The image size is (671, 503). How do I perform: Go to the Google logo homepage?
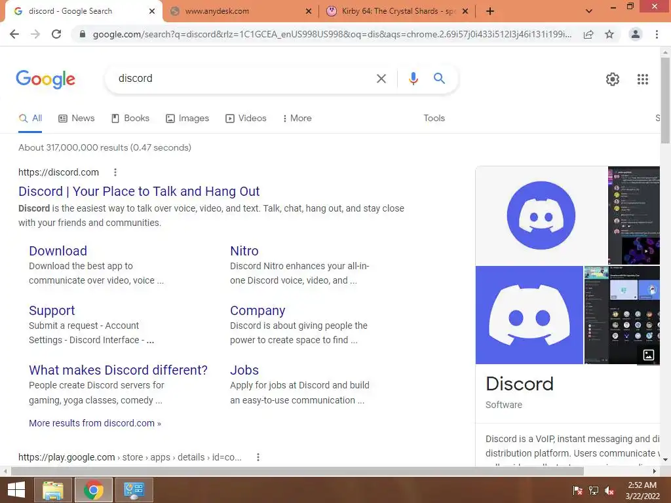tap(46, 79)
